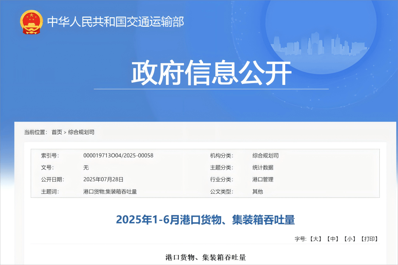398x265 pixels.
Task: Click the 中华人民共和国交通运输部 site title
Action: coord(115,22)
